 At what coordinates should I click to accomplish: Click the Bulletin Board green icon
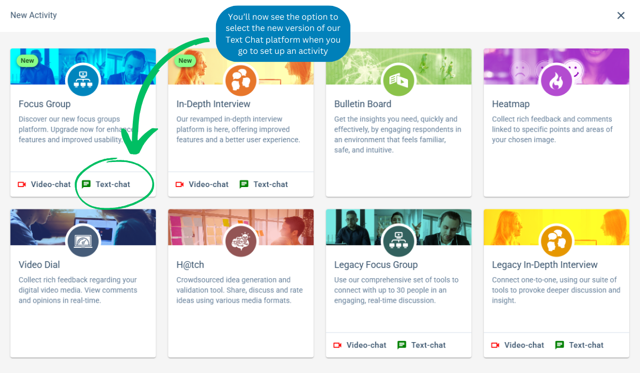point(398,80)
